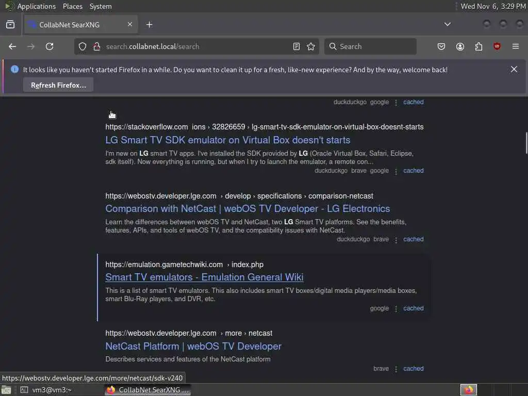Expand engine options for Smart TV emulators result
This screenshot has width=528, height=396.
(396, 309)
